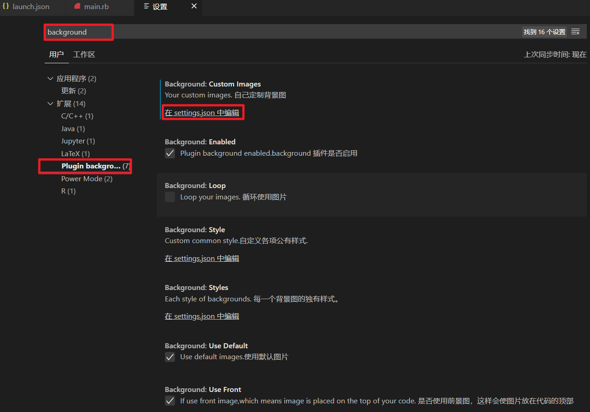Clear settings search input using filter icon
590x412 pixels.
tap(575, 32)
